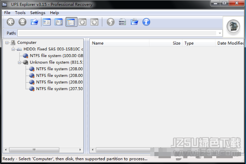Sort by the Size column header

point(166,43)
